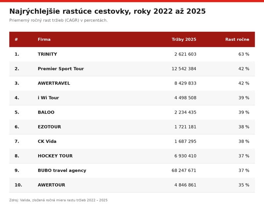Select the HOCKEY TOUR company name
The height and width of the screenshot is (216, 264).
(55, 156)
